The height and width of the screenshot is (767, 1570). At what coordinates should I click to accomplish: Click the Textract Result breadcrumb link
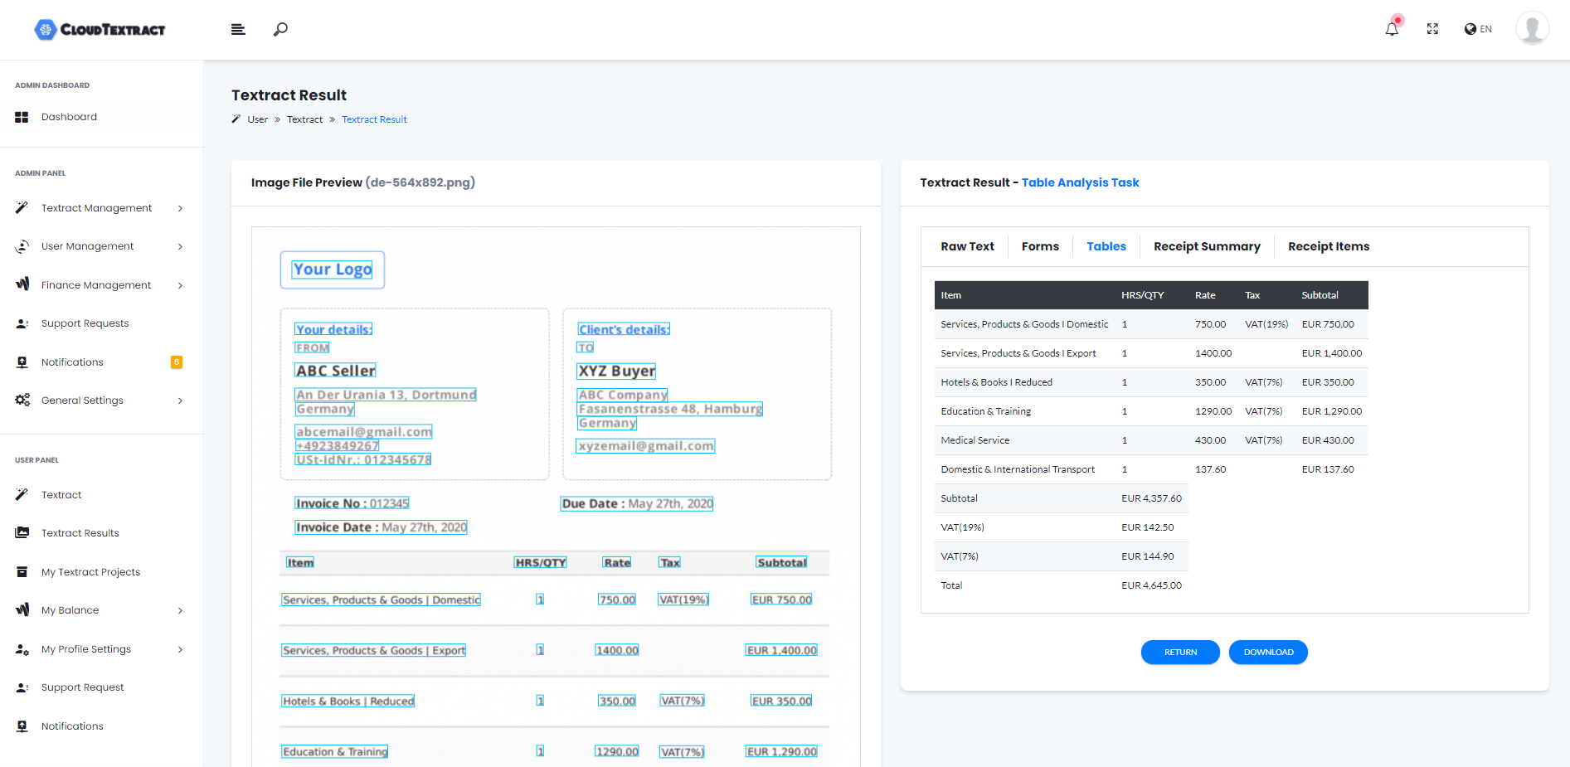coord(374,119)
